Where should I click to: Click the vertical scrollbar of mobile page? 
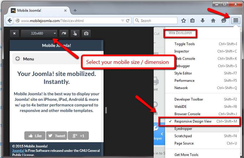tap(102, 98)
